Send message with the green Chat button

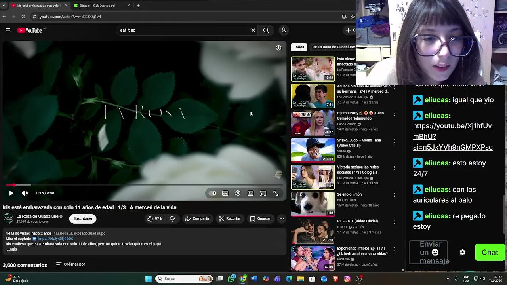[x=490, y=253]
